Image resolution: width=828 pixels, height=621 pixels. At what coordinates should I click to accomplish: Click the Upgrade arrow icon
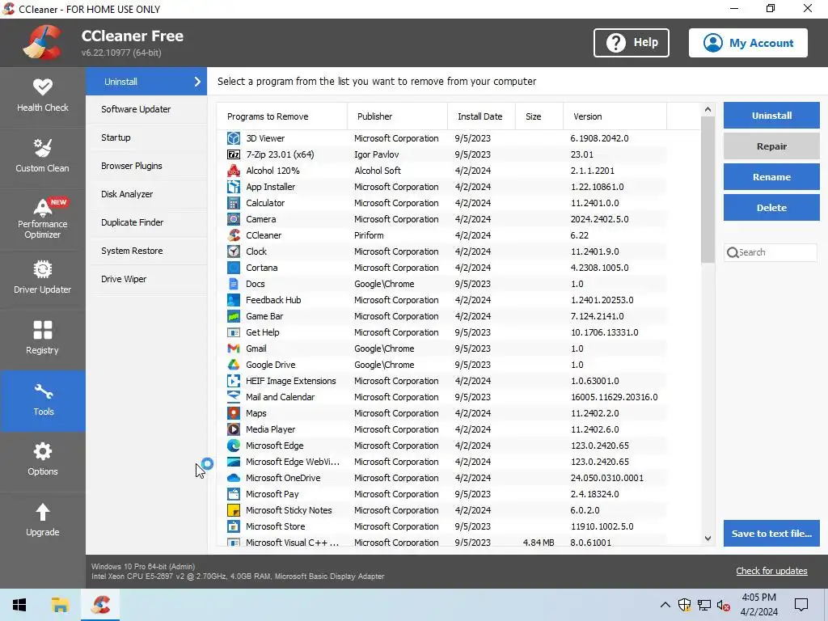tap(43, 512)
